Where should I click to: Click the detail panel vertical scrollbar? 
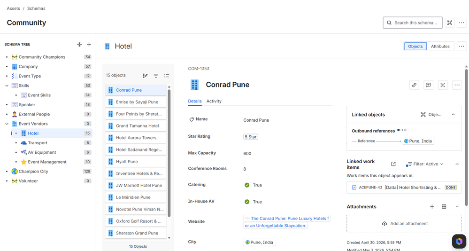(466, 138)
